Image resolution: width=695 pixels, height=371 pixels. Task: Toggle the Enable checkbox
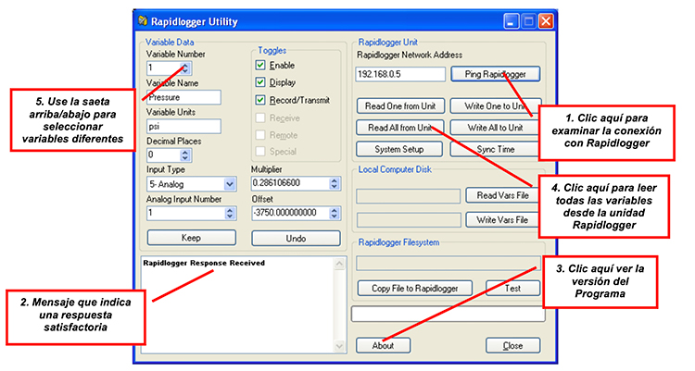pyautogui.click(x=260, y=65)
